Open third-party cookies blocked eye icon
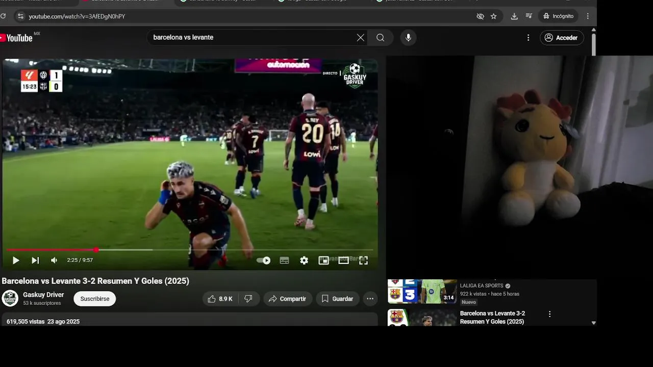 point(480,16)
